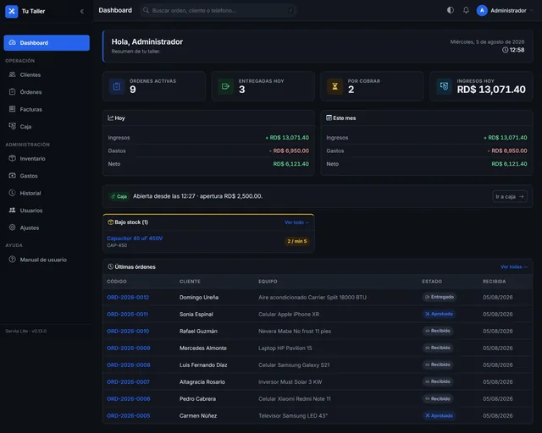Toggle dark/light theme
This screenshot has height=433, width=542.
coord(451,10)
